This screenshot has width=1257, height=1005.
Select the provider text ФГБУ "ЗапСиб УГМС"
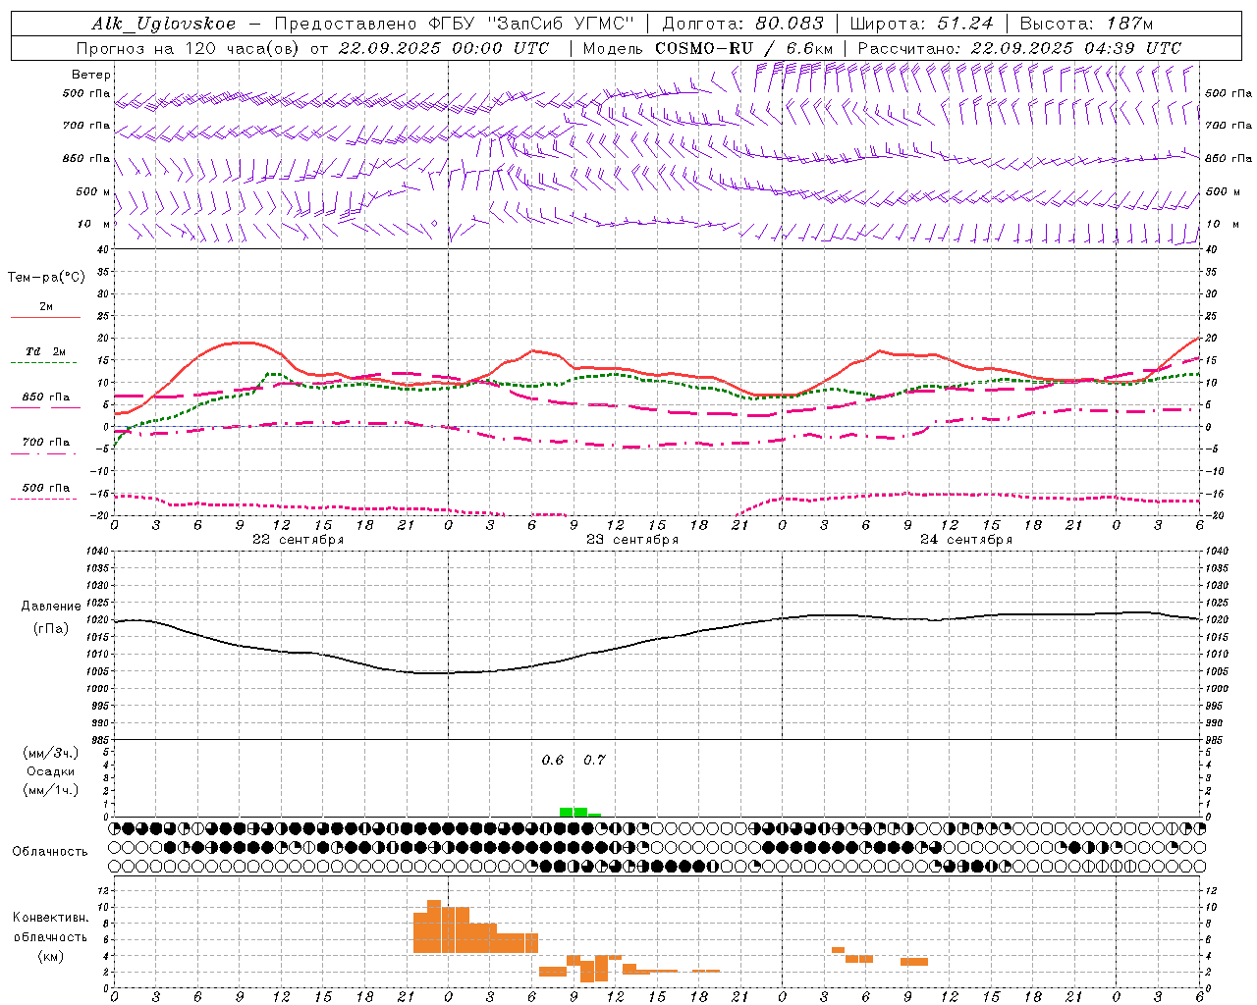point(532,24)
